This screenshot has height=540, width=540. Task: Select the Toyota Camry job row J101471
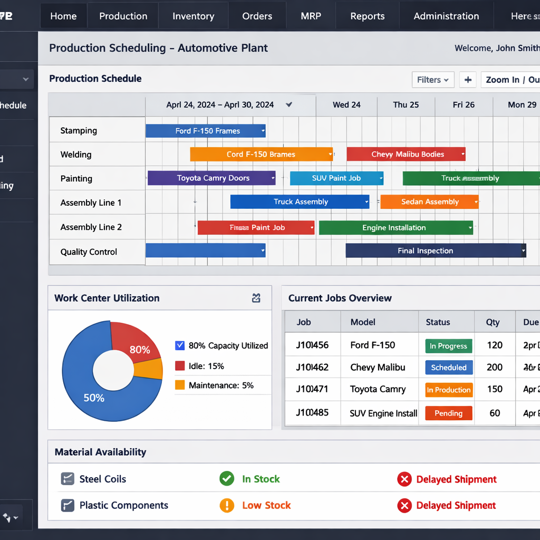pyautogui.click(x=380, y=389)
